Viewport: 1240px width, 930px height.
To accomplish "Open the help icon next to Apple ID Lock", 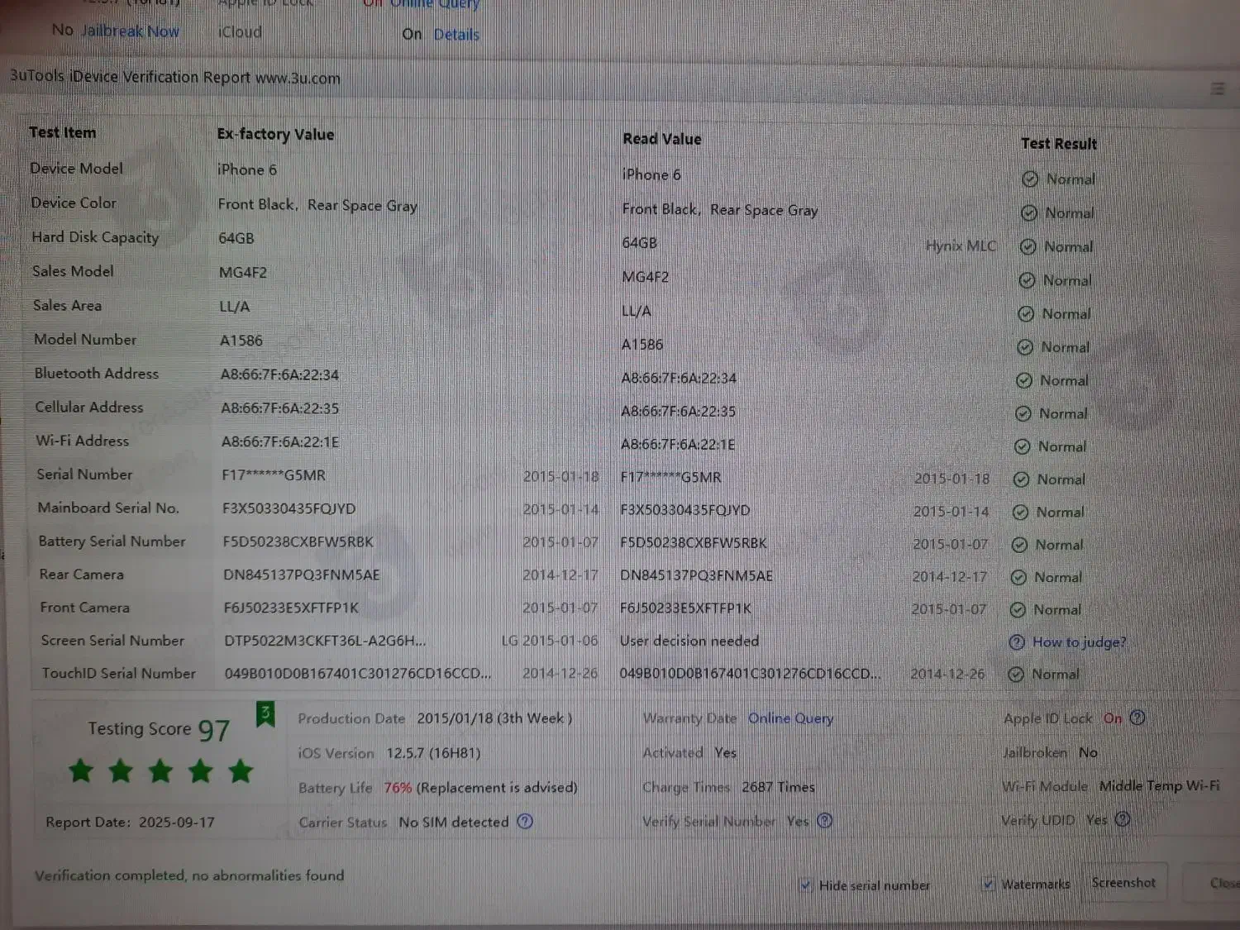I will 1138,718.
